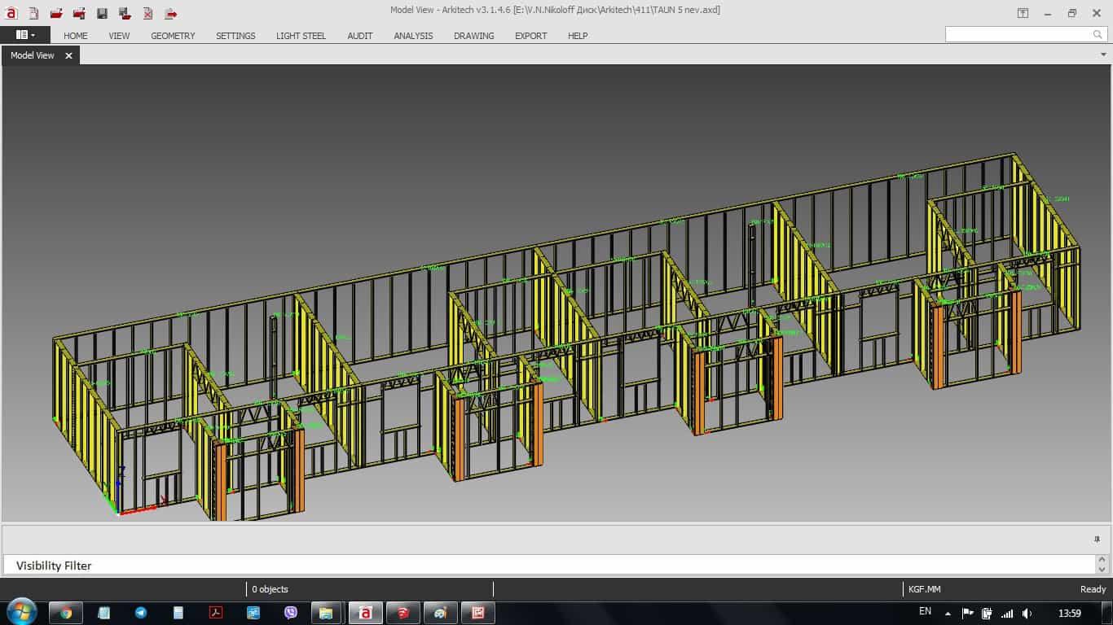This screenshot has width=1113, height=625.
Task: Click the Open project folder icon
Action: (56, 13)
